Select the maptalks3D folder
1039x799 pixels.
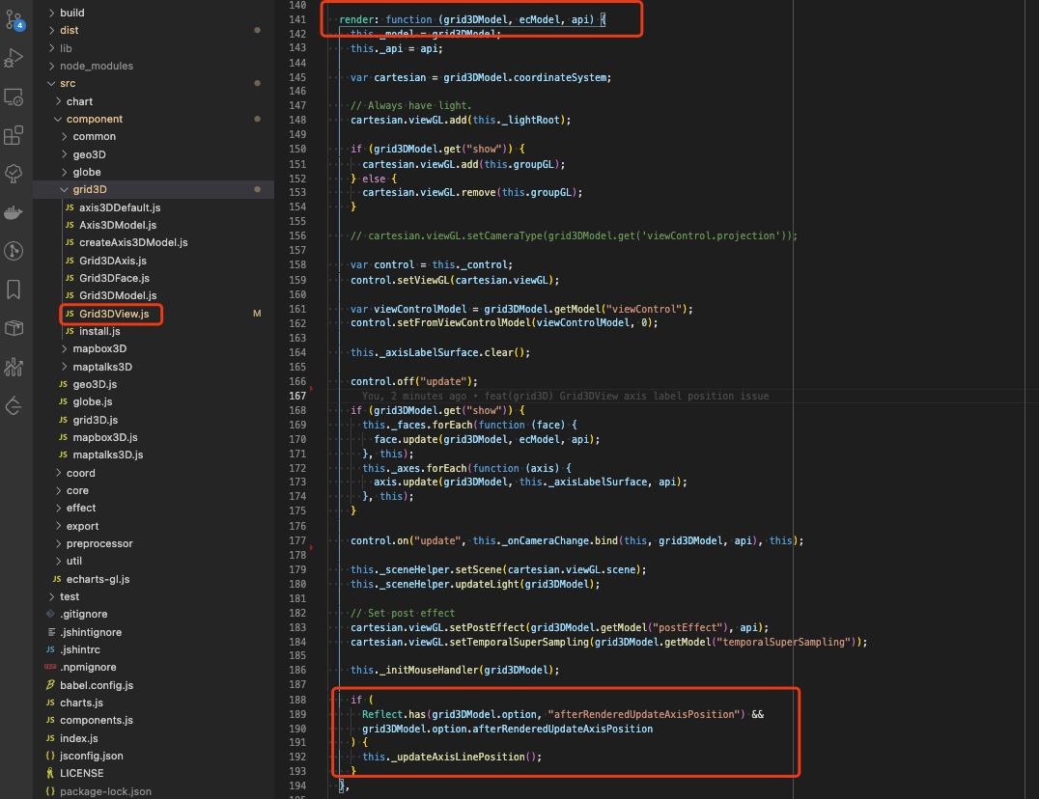154,367
